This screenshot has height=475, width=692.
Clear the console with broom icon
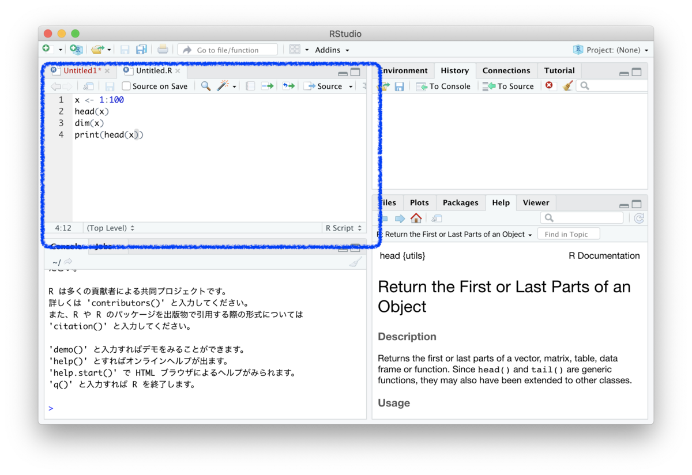356,263
